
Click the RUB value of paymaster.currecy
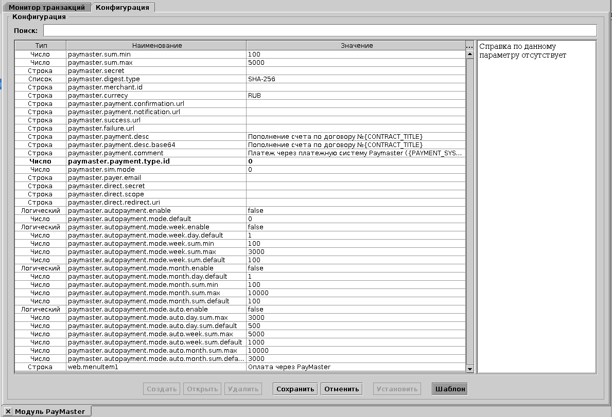(254, 95)
